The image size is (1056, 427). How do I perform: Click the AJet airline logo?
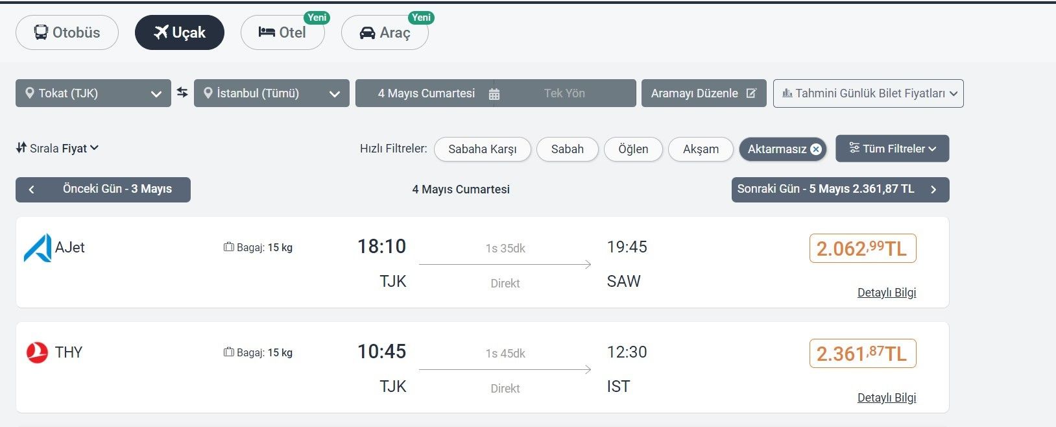38,248
